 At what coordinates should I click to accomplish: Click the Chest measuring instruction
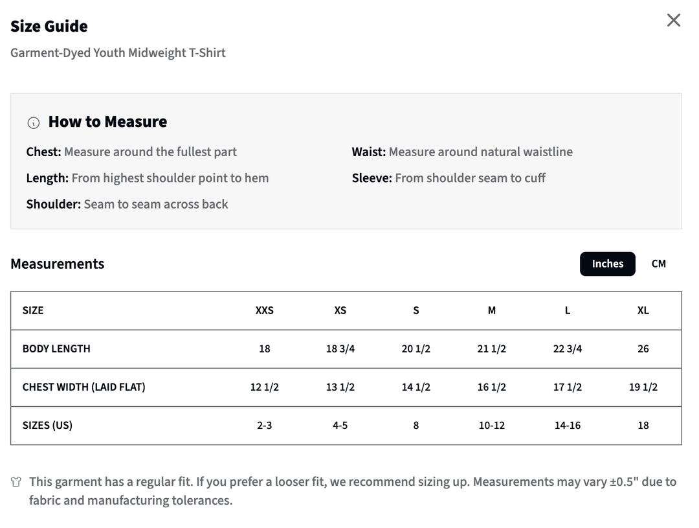pos(131,152)
